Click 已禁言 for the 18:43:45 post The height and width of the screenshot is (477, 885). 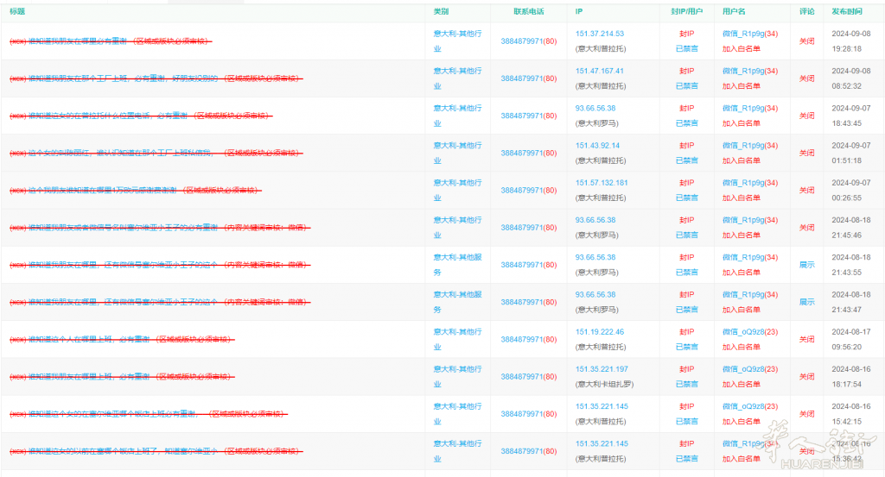pos(686,123)
